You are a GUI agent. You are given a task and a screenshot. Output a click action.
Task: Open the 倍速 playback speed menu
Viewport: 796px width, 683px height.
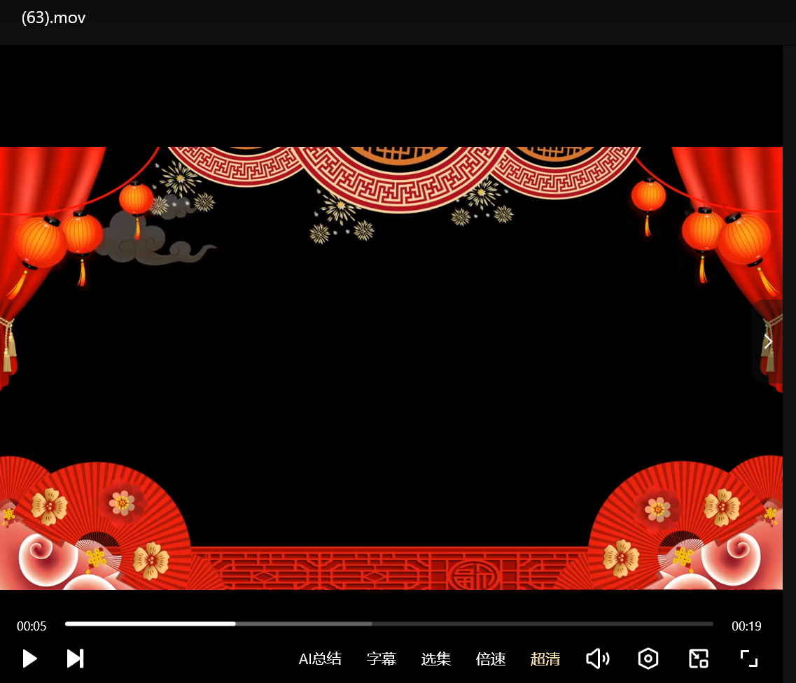pos(491,659)
